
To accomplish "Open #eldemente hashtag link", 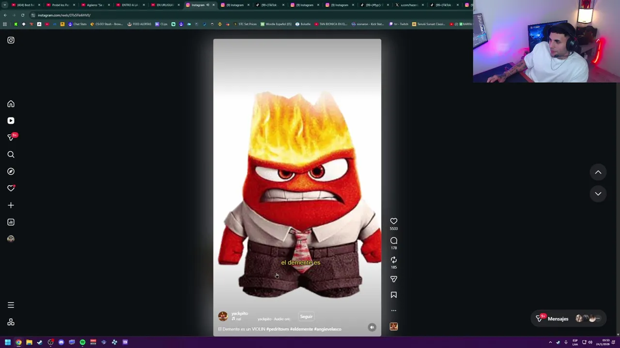I will click(x=301, y=329).
